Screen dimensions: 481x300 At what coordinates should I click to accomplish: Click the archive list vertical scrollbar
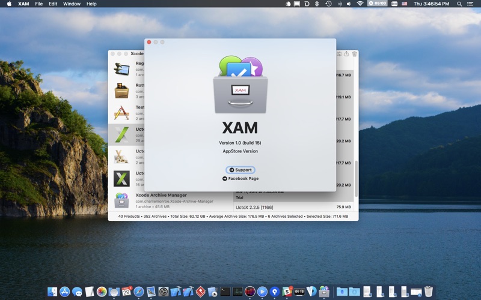356,179
